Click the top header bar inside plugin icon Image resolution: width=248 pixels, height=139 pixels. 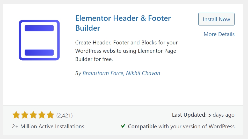pyautogui.click(x=39, y=28)
